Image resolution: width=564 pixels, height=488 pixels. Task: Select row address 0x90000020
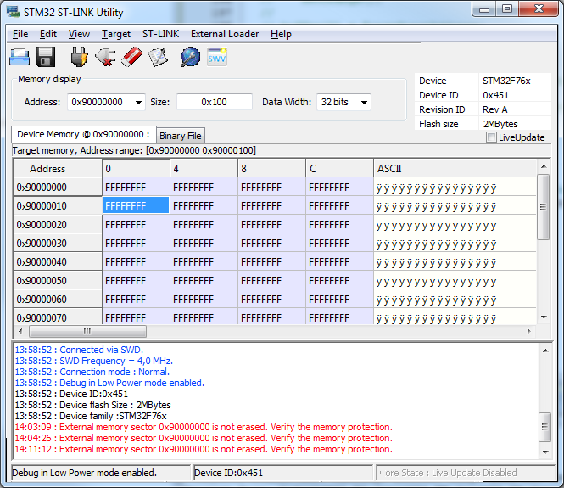(58, 225)
